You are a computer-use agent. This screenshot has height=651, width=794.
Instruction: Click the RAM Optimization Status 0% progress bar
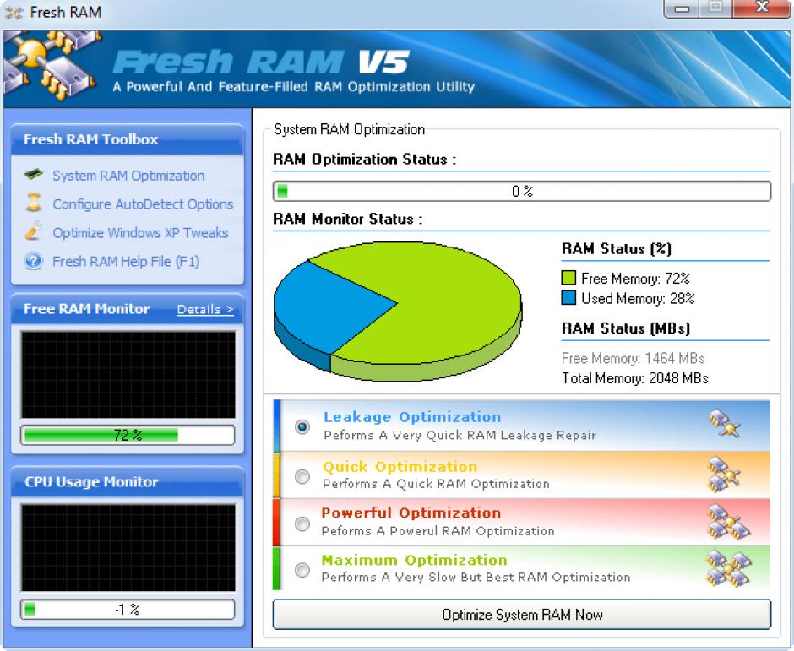(x=521, y=192)
